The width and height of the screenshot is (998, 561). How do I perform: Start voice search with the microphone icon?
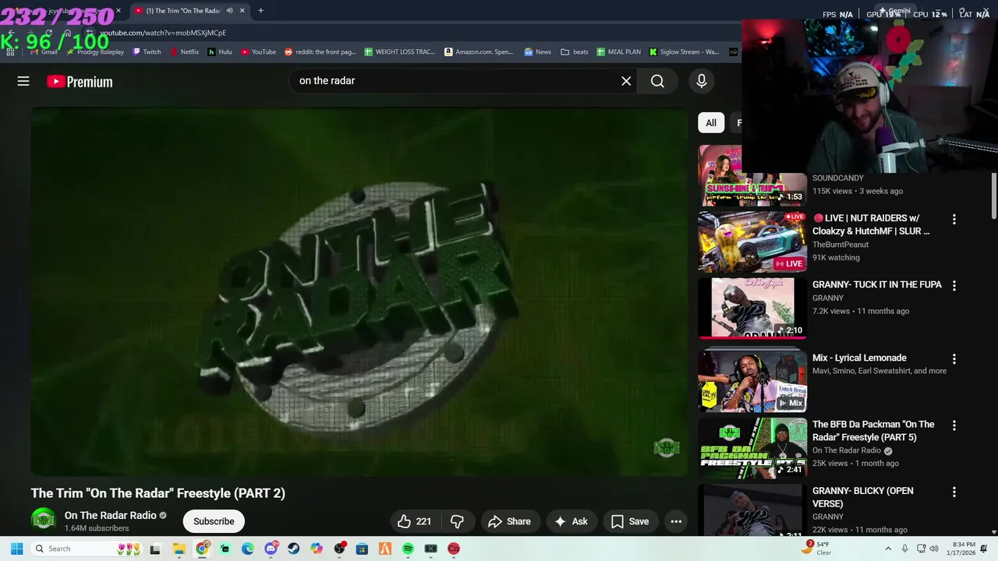point(702,81)
